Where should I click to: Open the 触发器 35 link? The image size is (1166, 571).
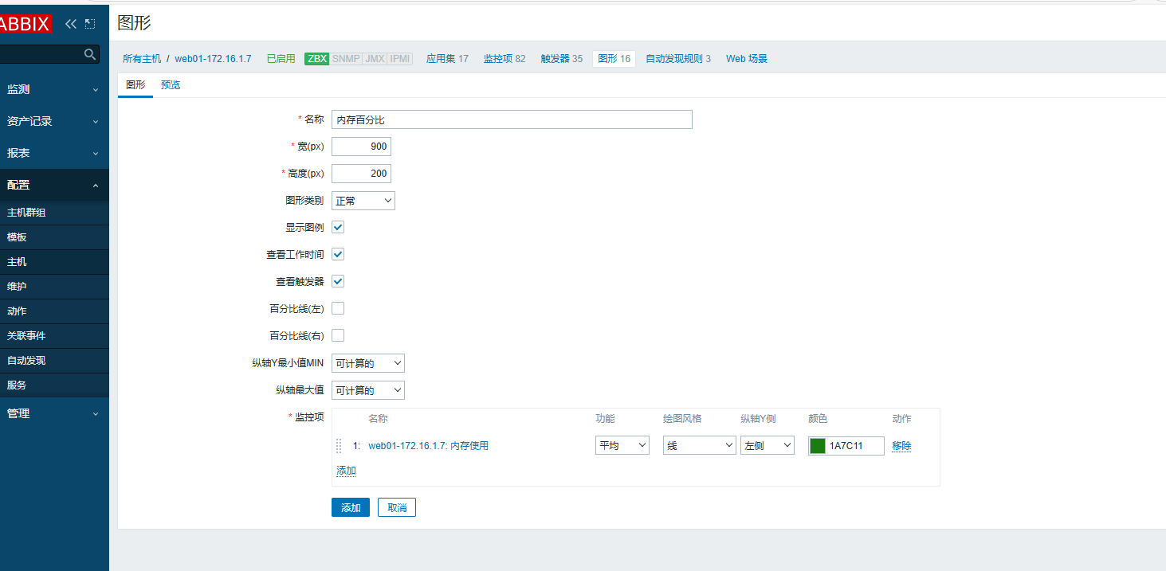pyautogui.click(x=561, y=59)
